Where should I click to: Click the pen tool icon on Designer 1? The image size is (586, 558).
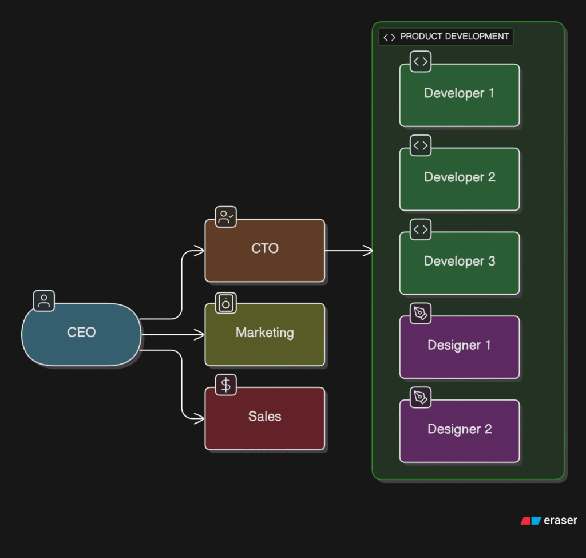click(x=421, y=314)
